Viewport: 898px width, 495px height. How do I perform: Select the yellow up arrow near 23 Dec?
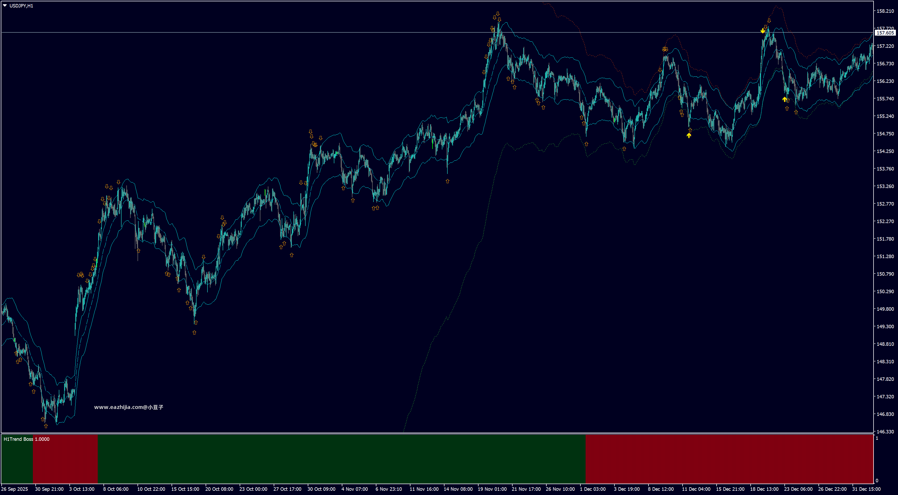pyautogui.click(x=784, y=99)
